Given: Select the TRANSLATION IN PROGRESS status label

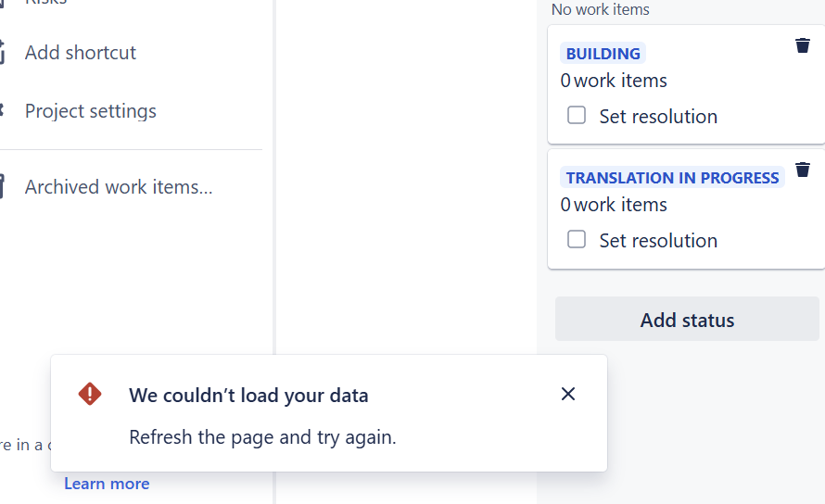Looking at the screenshot, I should [x=672, y=178].
